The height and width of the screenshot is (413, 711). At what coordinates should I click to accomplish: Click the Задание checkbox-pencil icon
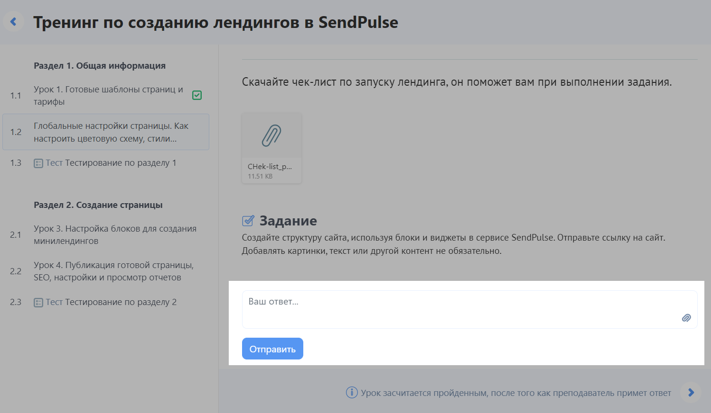(248, 220)
